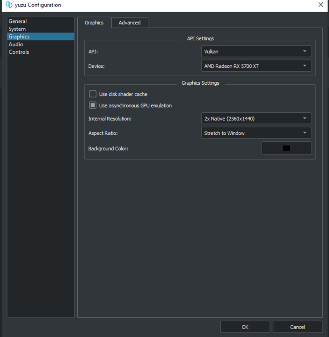Open the Audio settings category
The image size is (329, 337).
click(41, 44)
